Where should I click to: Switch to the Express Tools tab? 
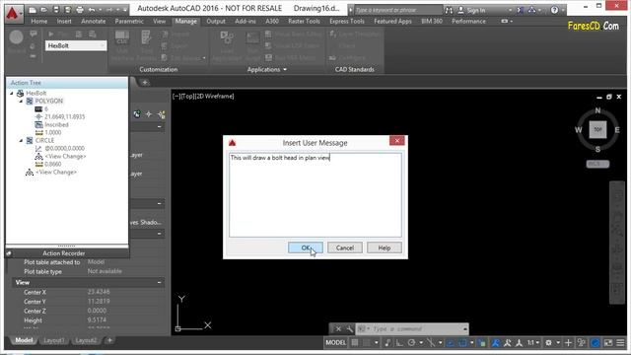coord(347,22)
